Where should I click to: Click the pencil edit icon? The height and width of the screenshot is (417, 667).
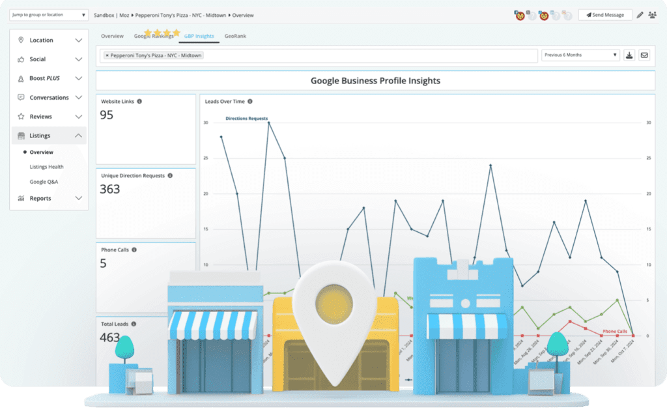[640, 16]
